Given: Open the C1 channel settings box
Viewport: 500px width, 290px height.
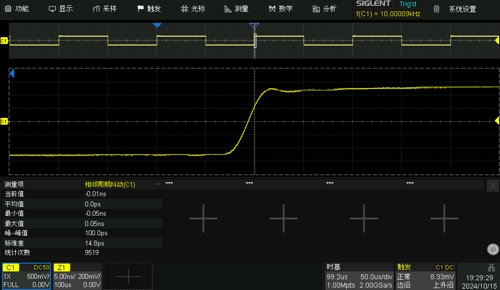Looking at the screenshot, I should point(26,276).
